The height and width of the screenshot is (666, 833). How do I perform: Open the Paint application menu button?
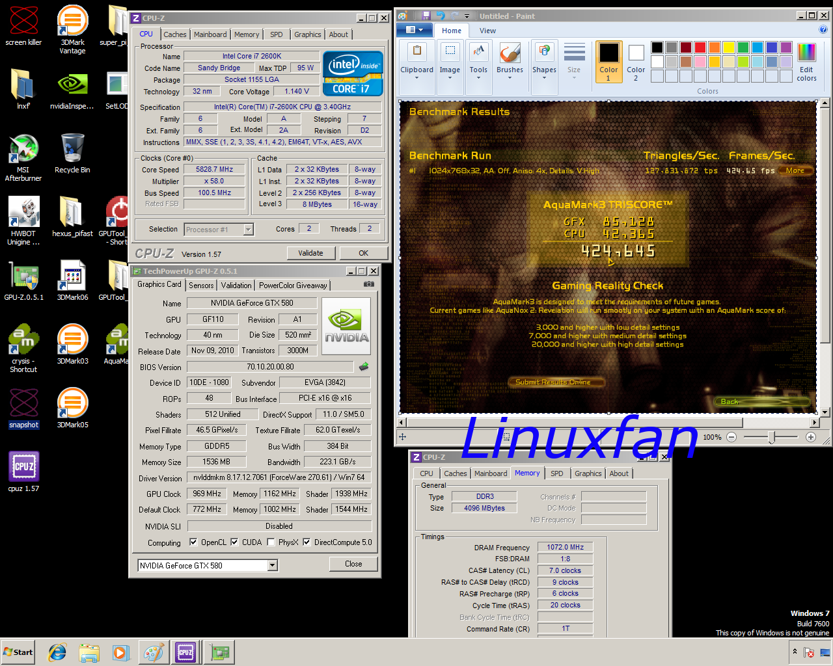point(415,30)
